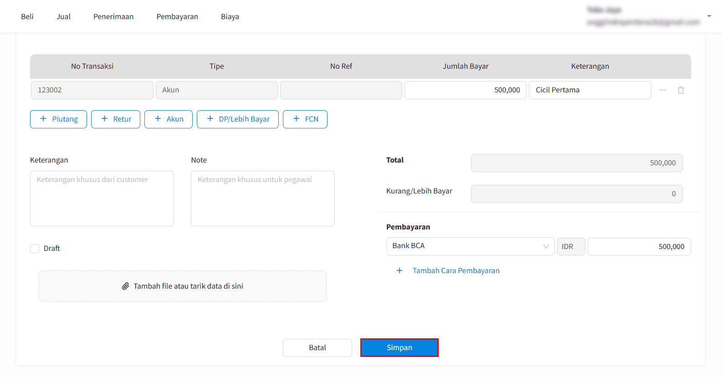The height and width of the screenshot is (377, 722).
Task: Delete the 123002 transaction row with trash icon
Action: click(681, 90)
